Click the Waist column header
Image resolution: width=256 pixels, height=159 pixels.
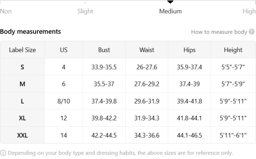[146, 50]
